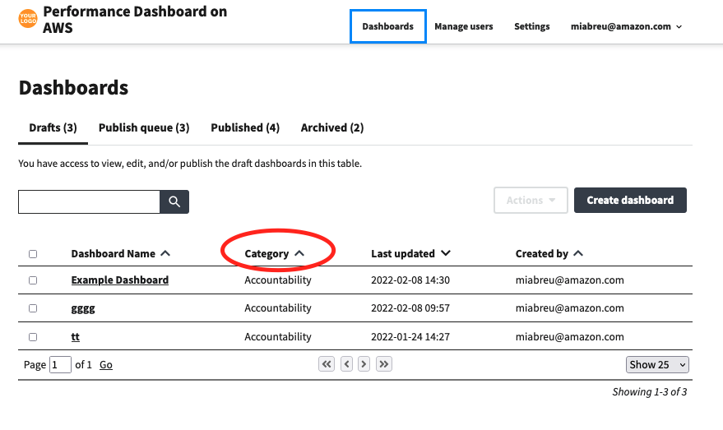723x430 pixels.
Task: Click the Go page link
Action: click(106, 364)
